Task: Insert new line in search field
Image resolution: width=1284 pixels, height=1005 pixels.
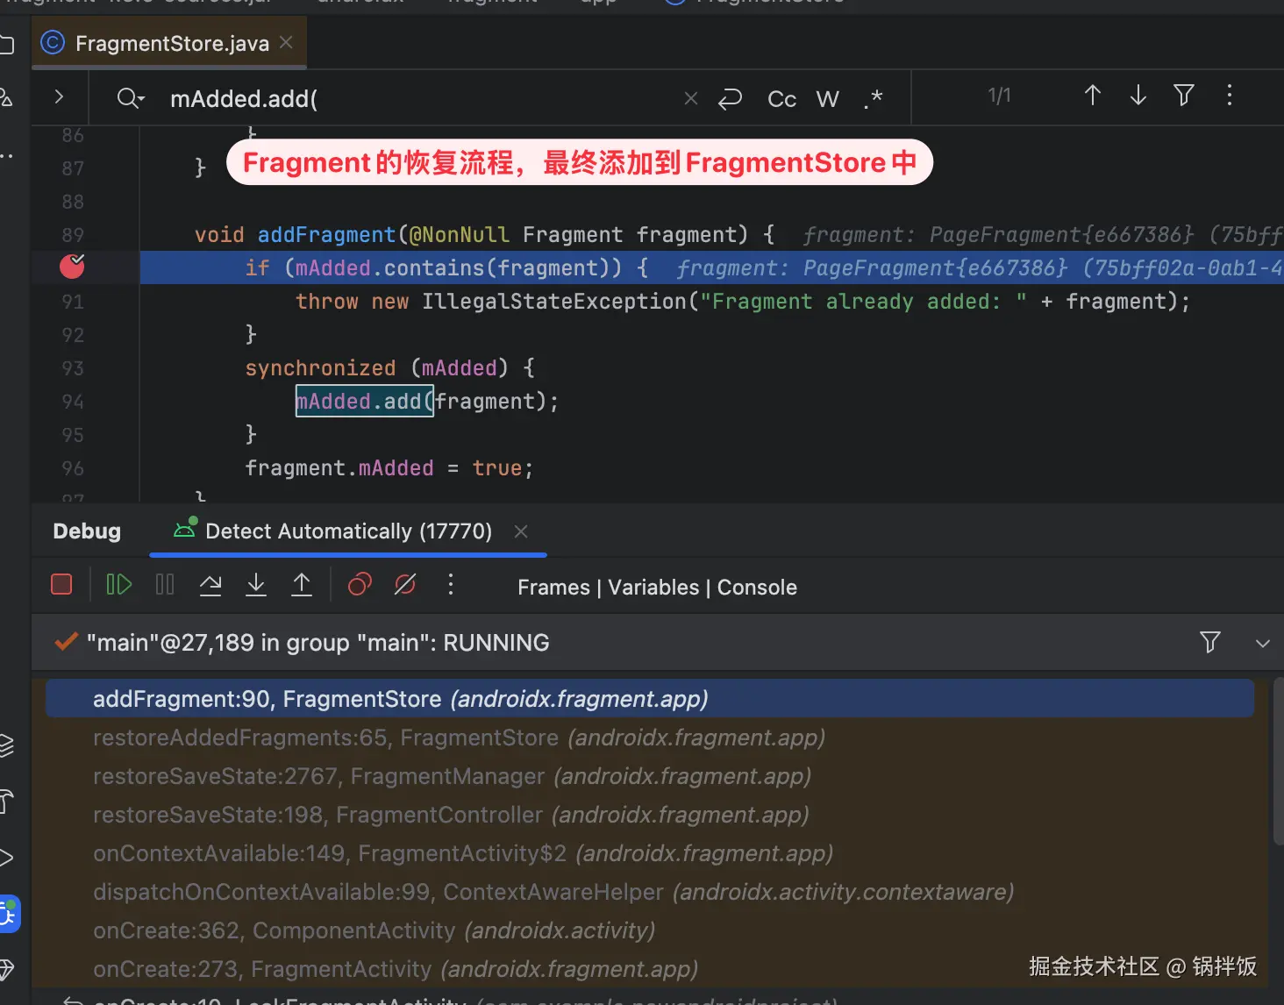Action: (730, 98)
